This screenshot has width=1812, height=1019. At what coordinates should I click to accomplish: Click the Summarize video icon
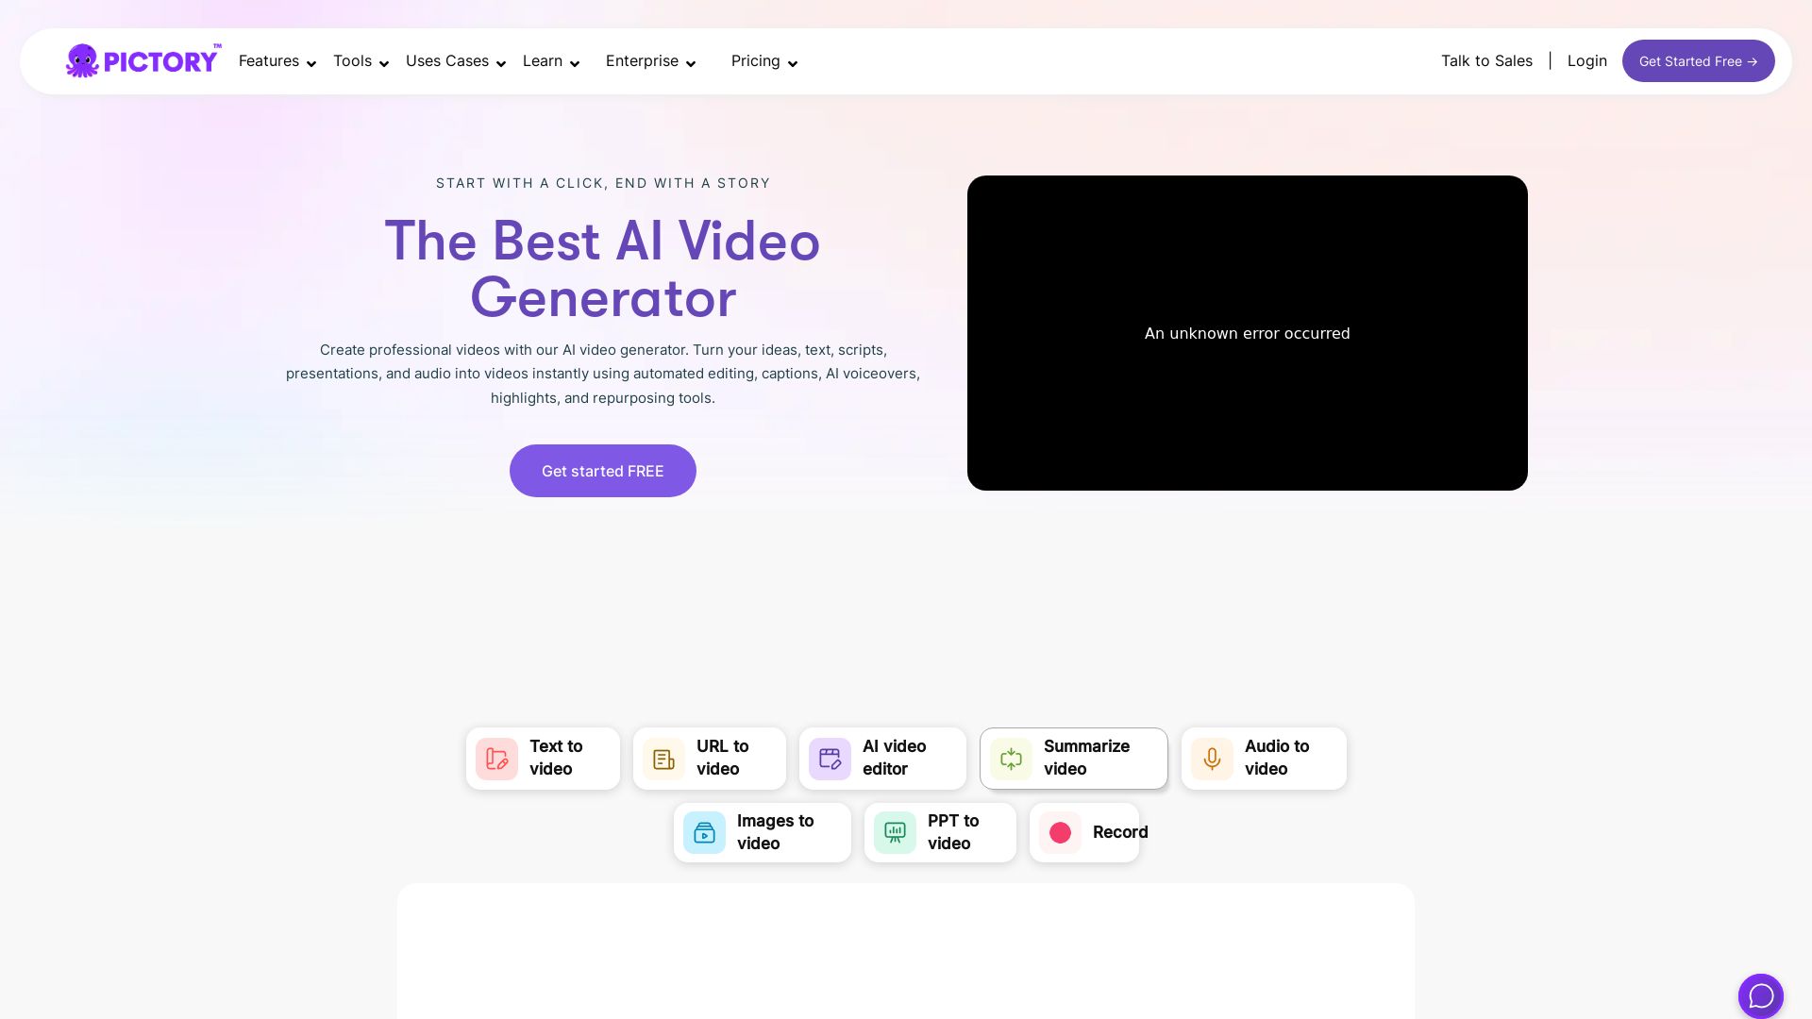coord(1011,759)
